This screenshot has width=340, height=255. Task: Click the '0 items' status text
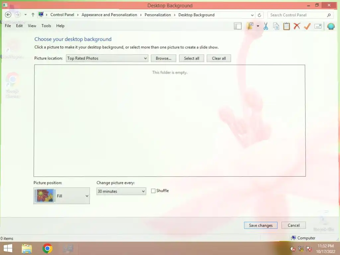click(x=7, y=238)
